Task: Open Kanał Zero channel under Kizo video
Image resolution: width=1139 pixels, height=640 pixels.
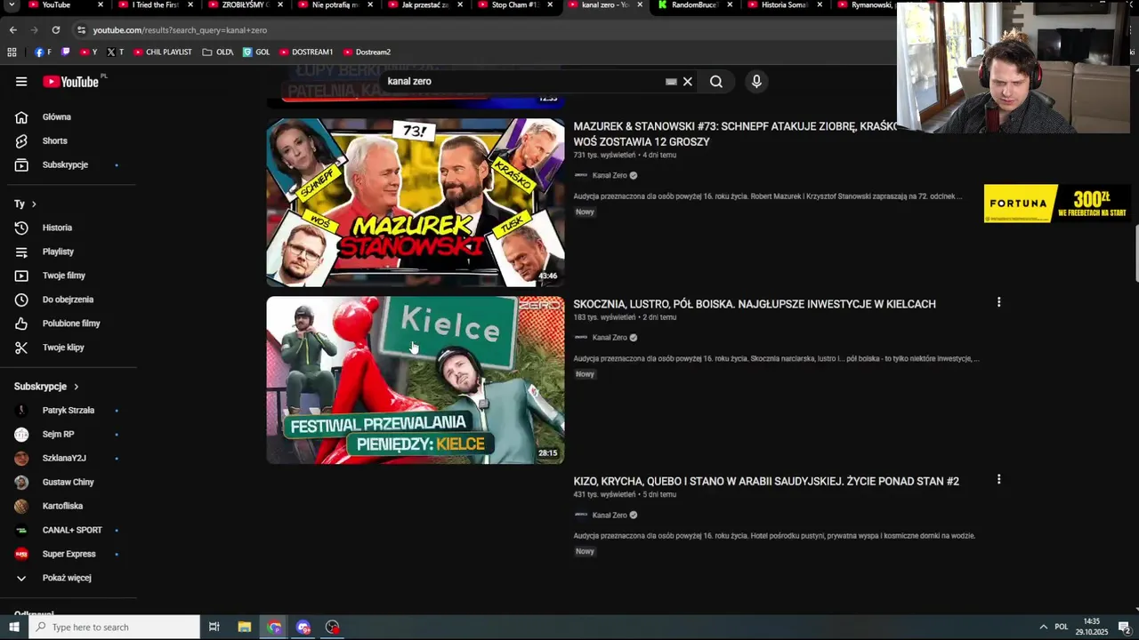Action: coord(610,516)
